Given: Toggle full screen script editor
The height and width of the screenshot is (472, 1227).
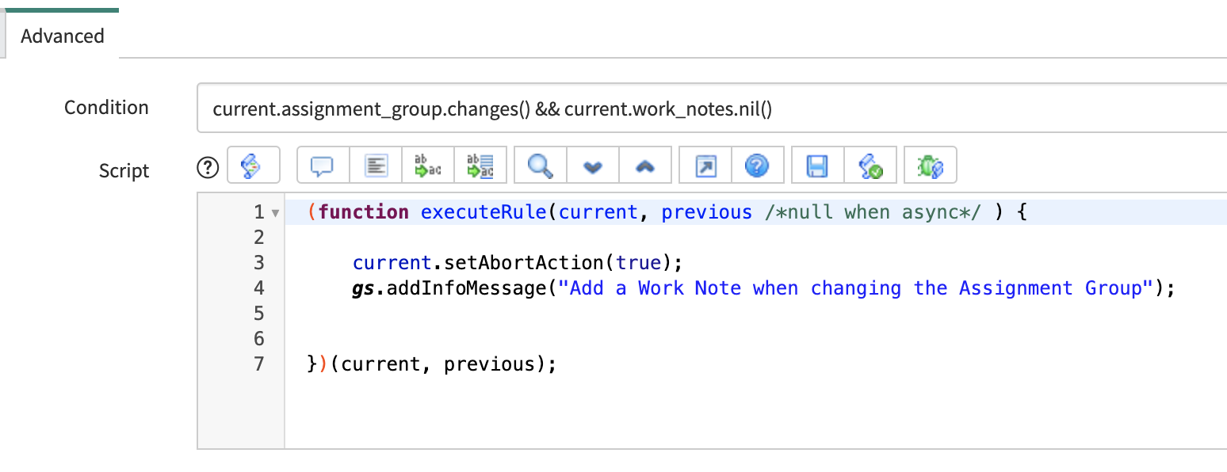Looking at the screenshot, I should click(705, 166).
